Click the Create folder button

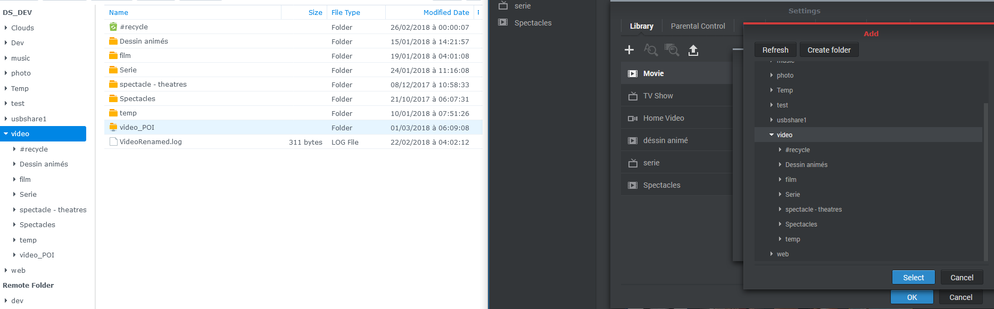pos(829,50)
